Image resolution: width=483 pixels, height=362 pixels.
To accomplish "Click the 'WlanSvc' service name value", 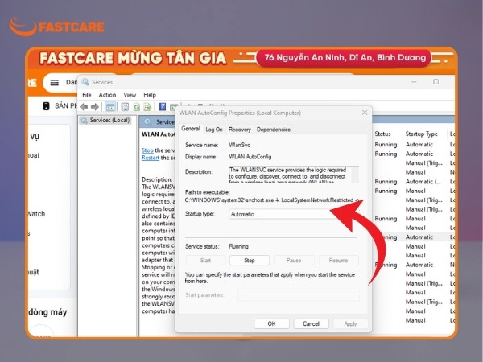I will coord(239,145).
